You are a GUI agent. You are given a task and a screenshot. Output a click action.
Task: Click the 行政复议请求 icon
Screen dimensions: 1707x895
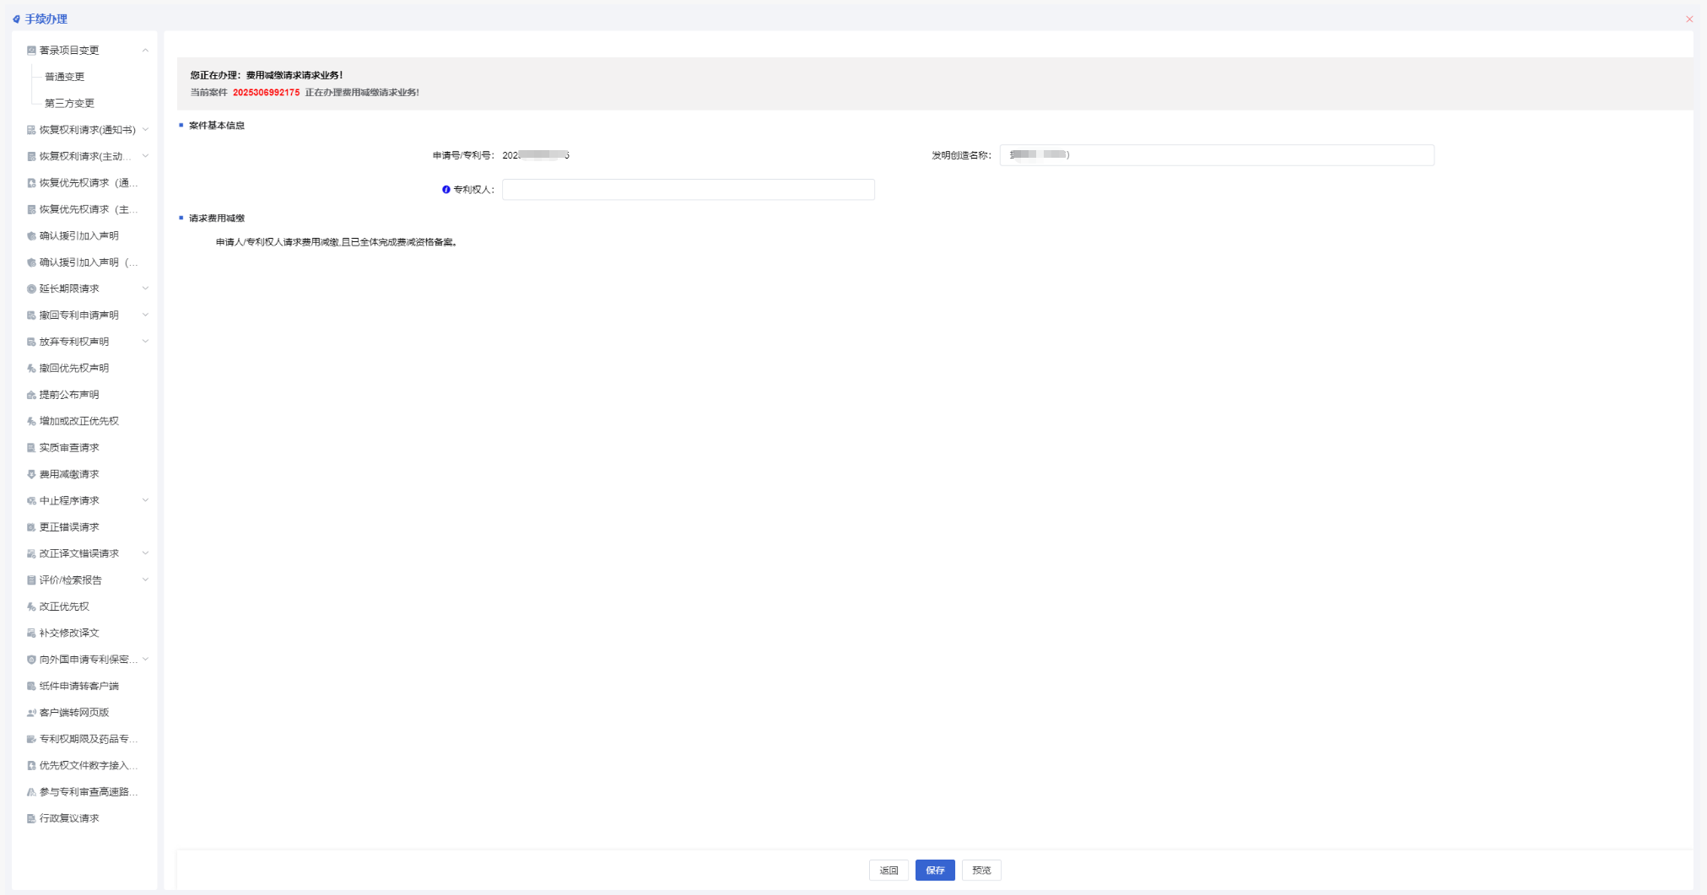(x=31, y=818)
